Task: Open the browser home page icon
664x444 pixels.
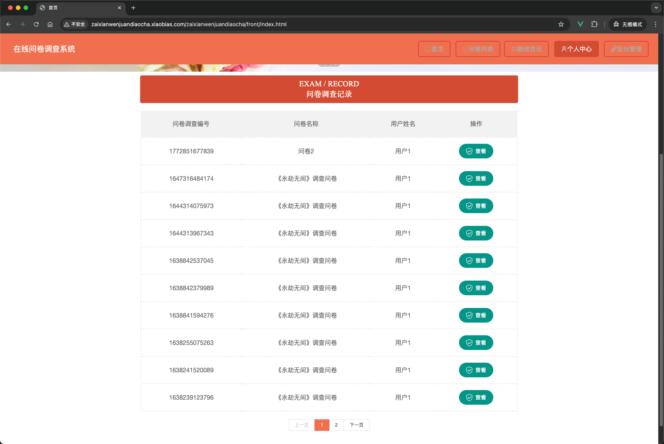Action: [x=50, y=24]
